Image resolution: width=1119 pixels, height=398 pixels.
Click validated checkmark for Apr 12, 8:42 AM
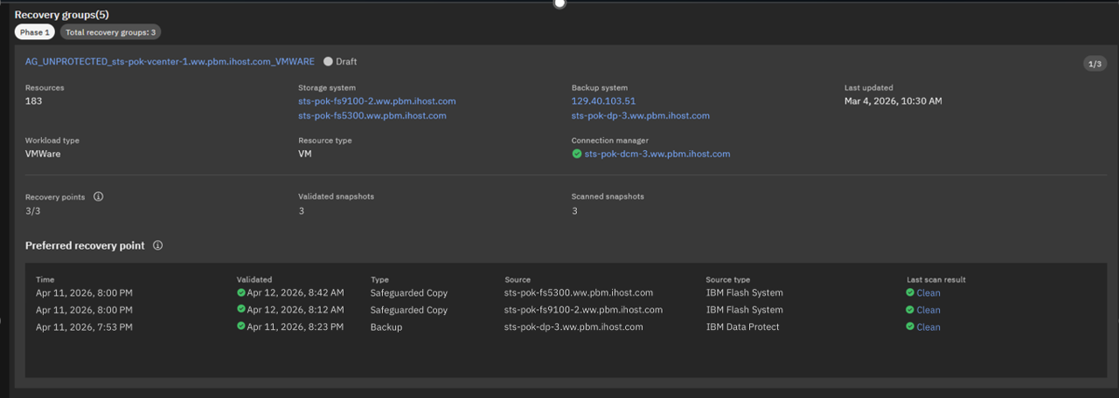point(241,292)
